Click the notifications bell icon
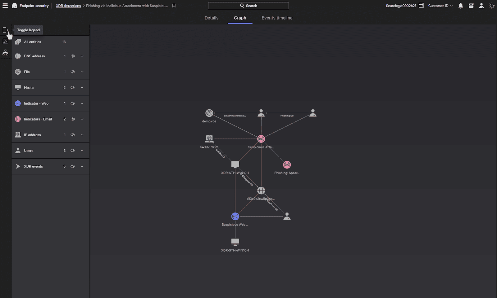497x298 pixels. (x=461, y=6)
